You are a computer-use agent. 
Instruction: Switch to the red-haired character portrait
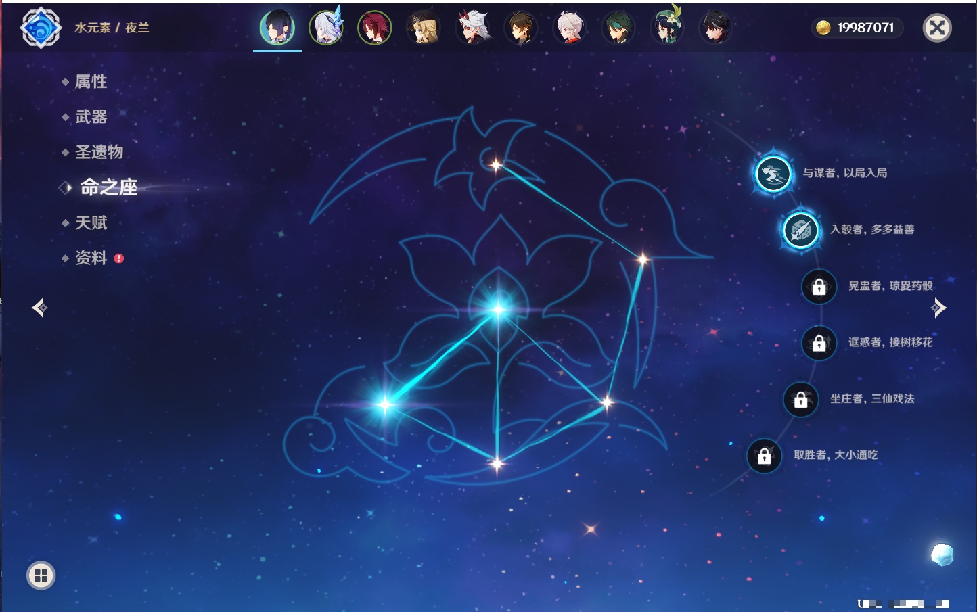(375, 28)
